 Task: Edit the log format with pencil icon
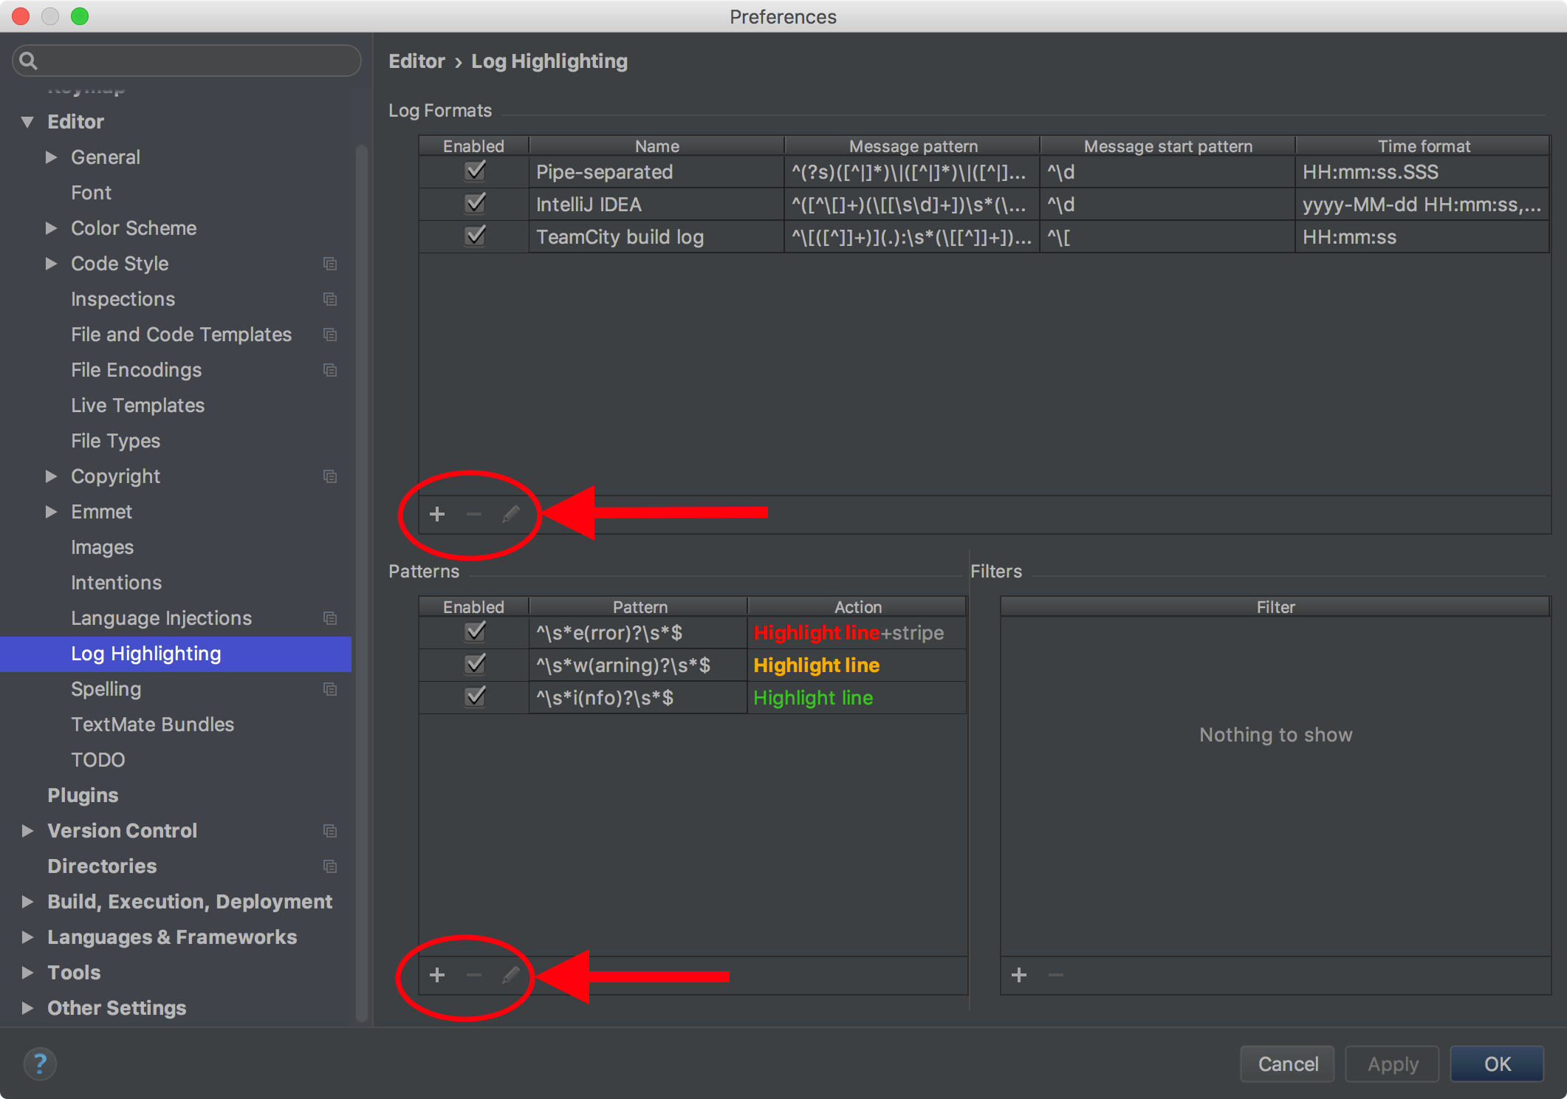coord(511,514)
